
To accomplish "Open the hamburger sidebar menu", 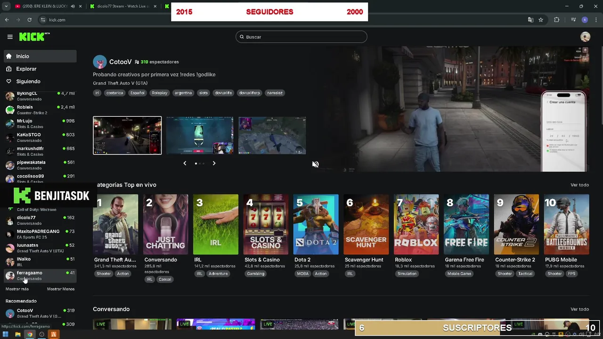I will pyautogui.click(x=10, y=37).
